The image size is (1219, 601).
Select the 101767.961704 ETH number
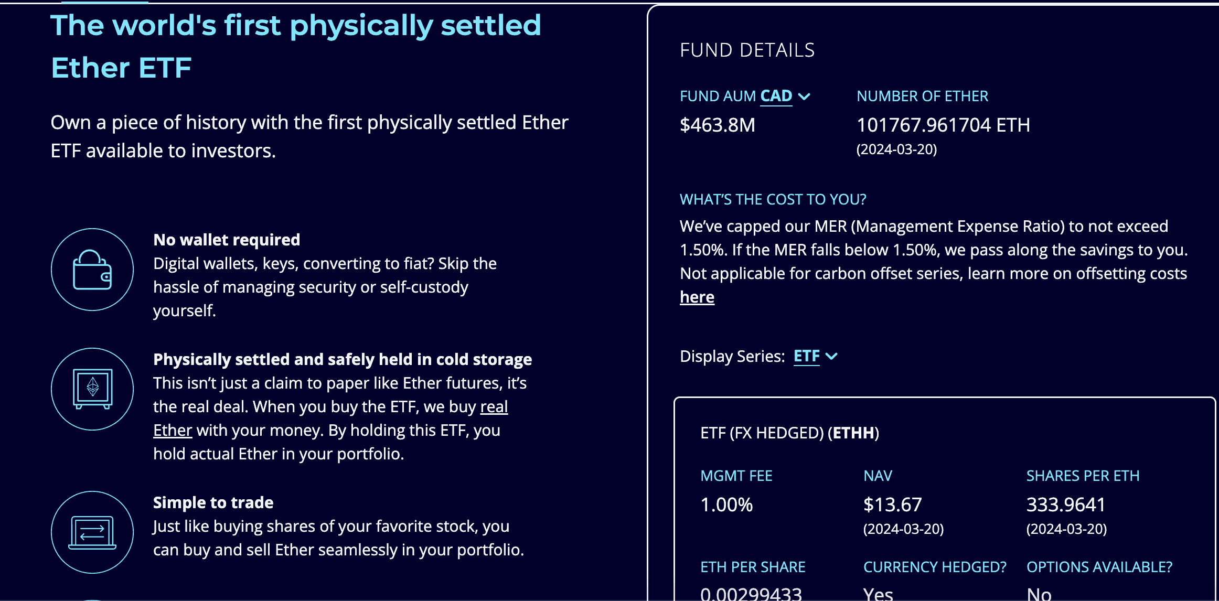pyautogui.click(x=943, y=125)
